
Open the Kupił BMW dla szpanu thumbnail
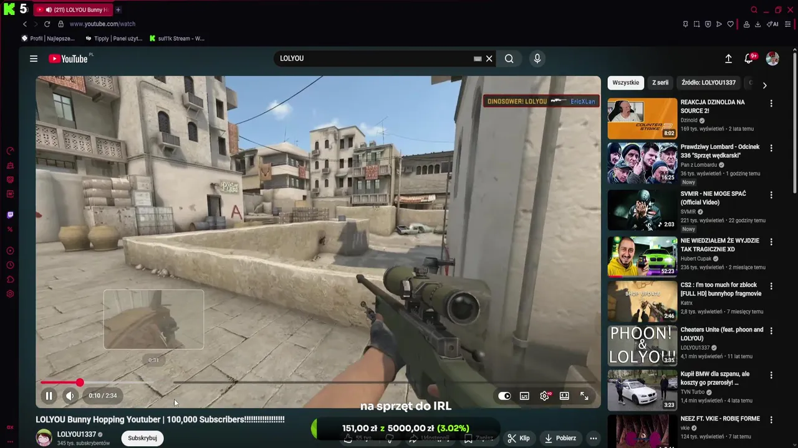pyautogui.click(x=642, y=390)
